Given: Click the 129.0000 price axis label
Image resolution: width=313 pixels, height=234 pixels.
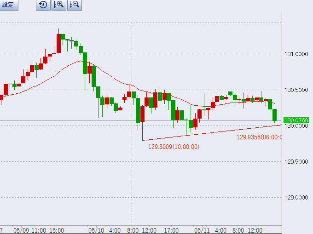Looking at the screenshot, I should (x=296, y=198).
